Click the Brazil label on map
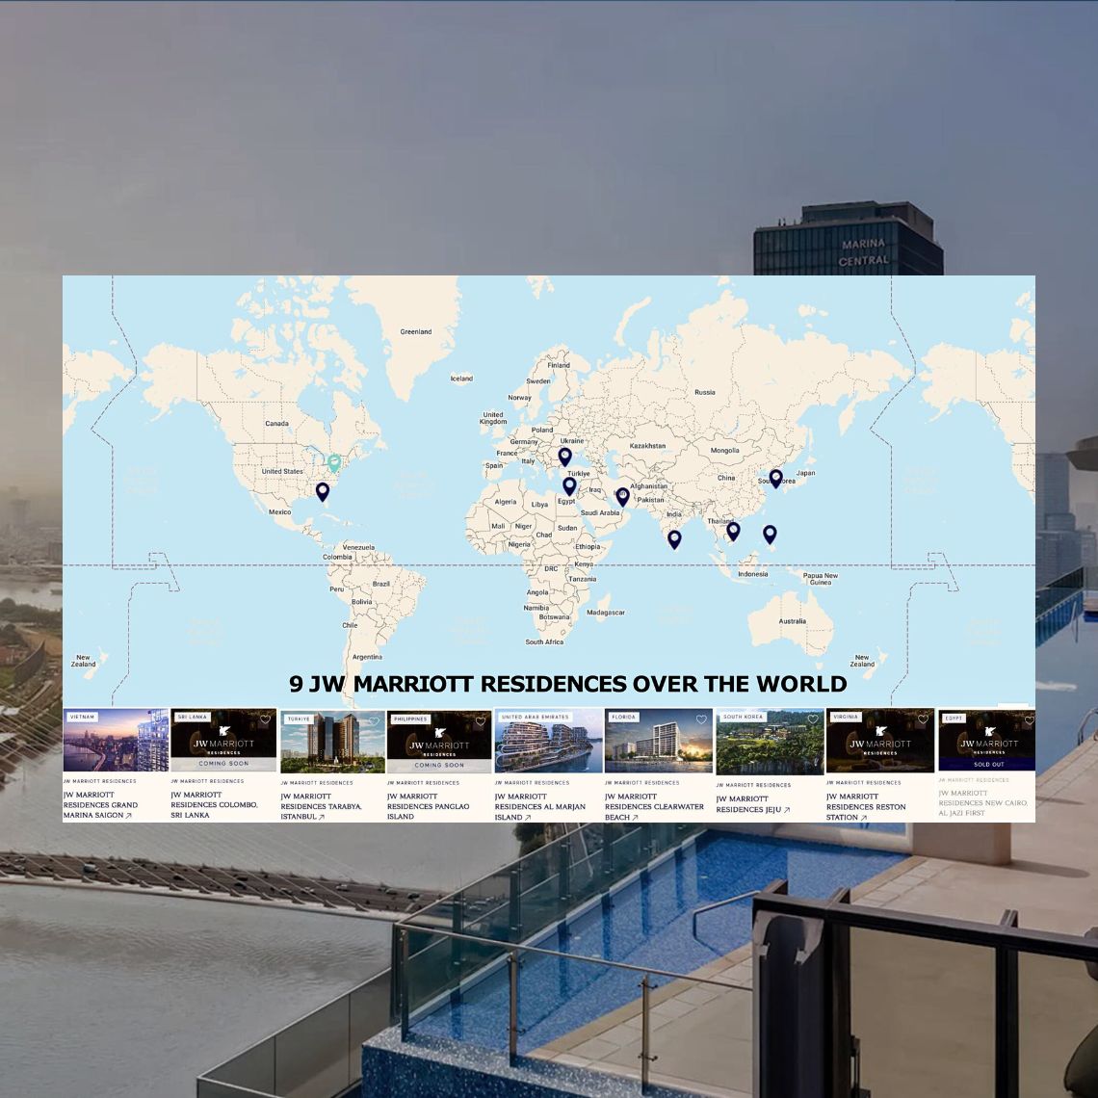The image size is (1098, 1098). point(381,584)
